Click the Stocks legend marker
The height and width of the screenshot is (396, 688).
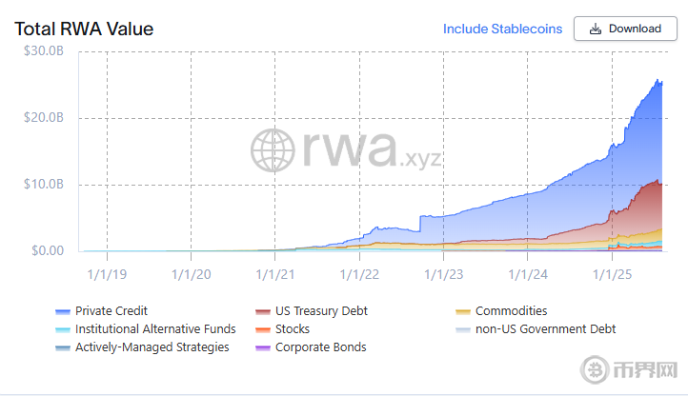[x=263, y=329]
